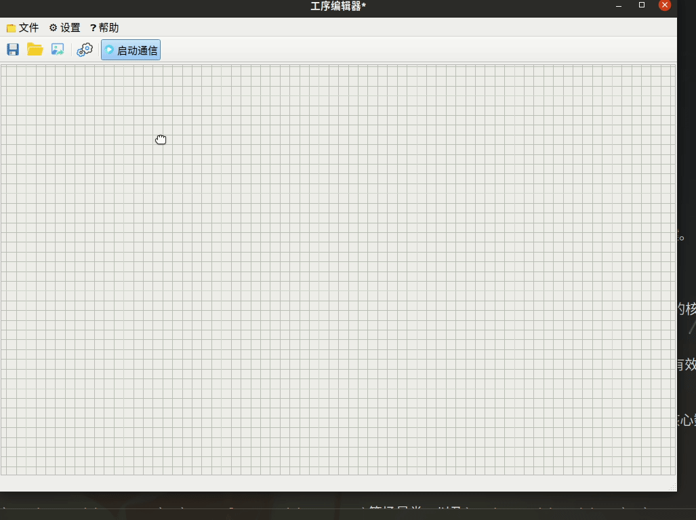Start communication with the 启动通信 button
Viewport: 696px width, 520px height.
131,50
